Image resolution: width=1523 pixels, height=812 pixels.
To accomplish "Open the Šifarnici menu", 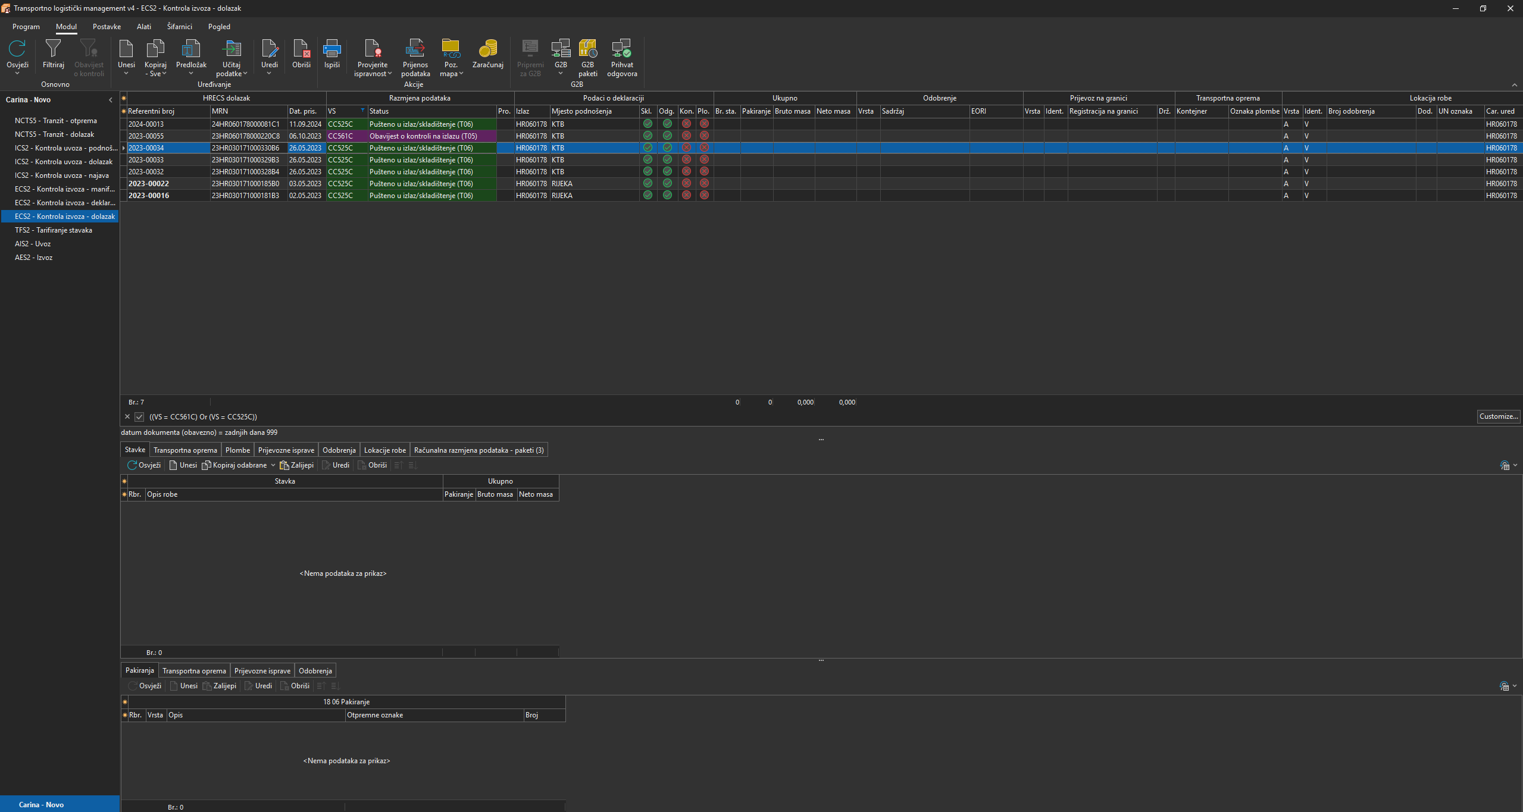I will pyautogui.click(x=179, y=27).
